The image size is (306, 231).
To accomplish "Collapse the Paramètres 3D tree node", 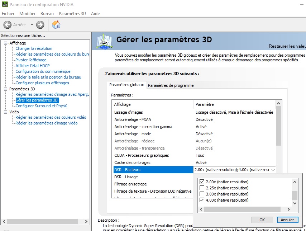I will (6, 89).
